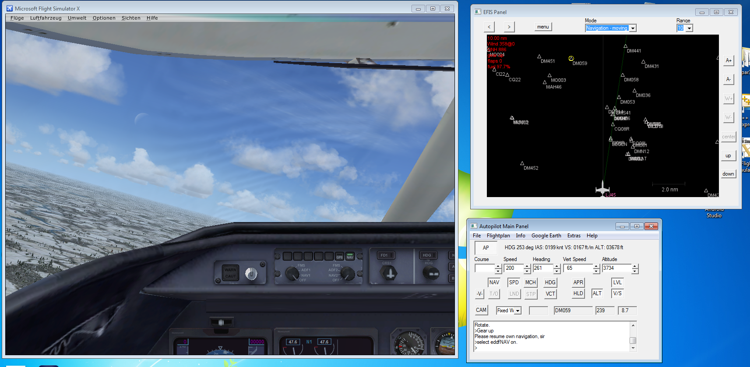This screenshot has width=750, height=367.
Task: Click the LJ45 aircraft symbol on the map
Action: [602, 189]
